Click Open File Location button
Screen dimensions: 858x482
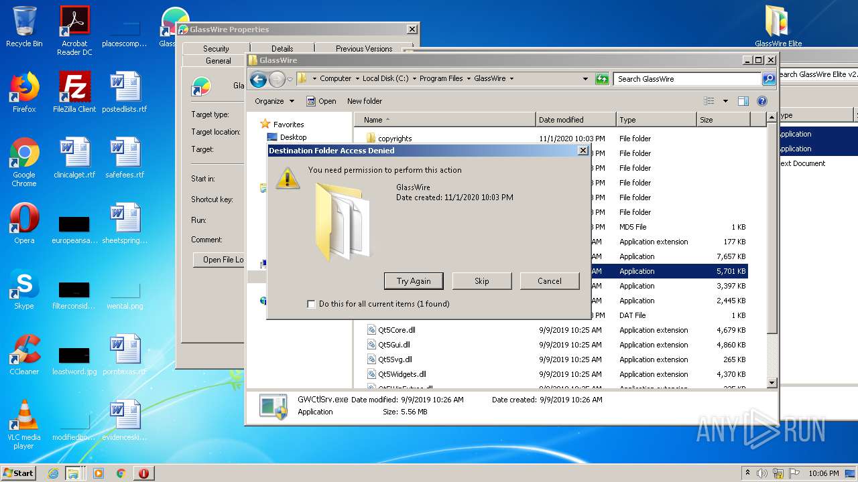tap(219, 260)
